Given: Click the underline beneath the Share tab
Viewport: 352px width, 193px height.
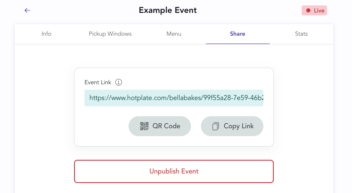Looking at the screenshot, I should [238, 44].
